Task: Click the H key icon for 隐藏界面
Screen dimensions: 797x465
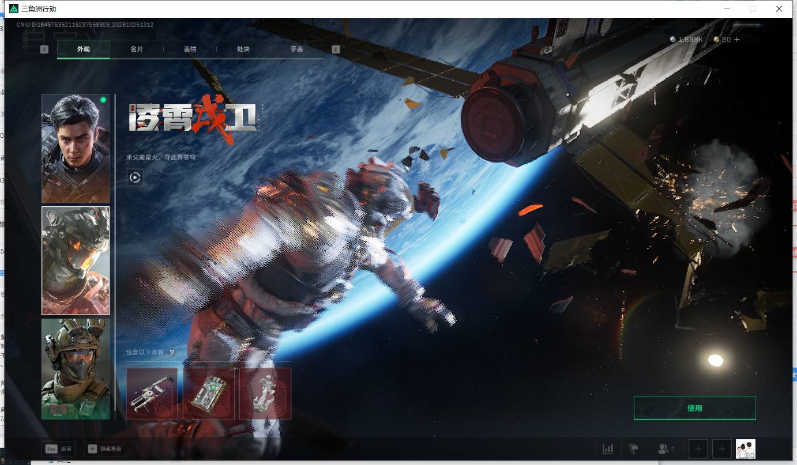Action: [x=92, y=449]
